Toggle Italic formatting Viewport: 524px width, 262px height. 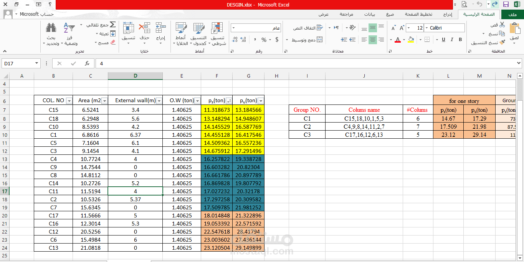pos(451,40)
